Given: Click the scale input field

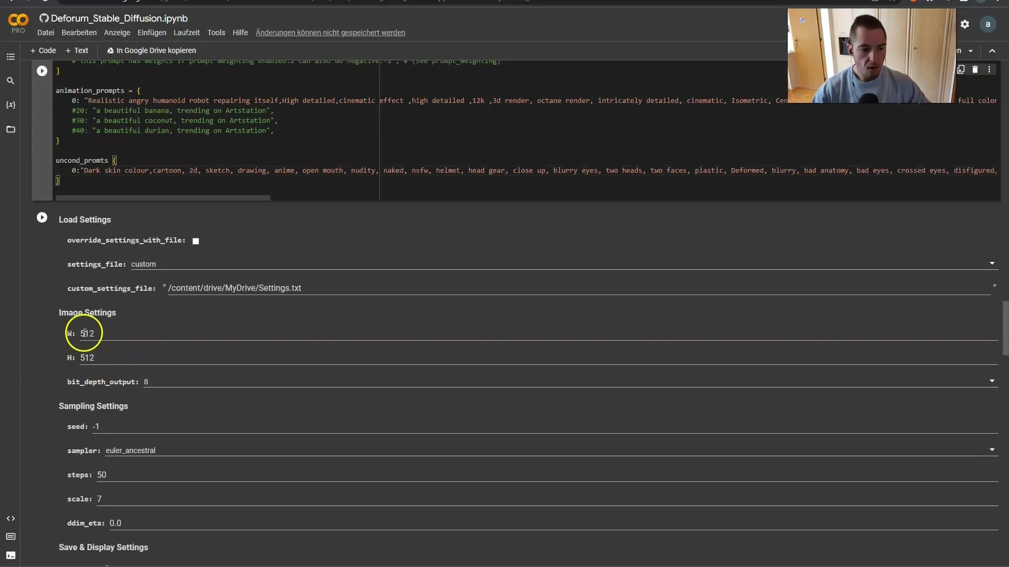Looking at the screenshot, I should (x=547, y=499).
